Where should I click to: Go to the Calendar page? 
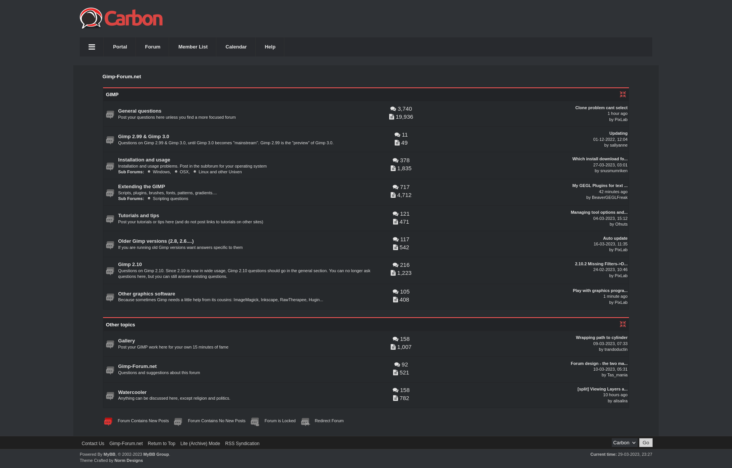236,47
